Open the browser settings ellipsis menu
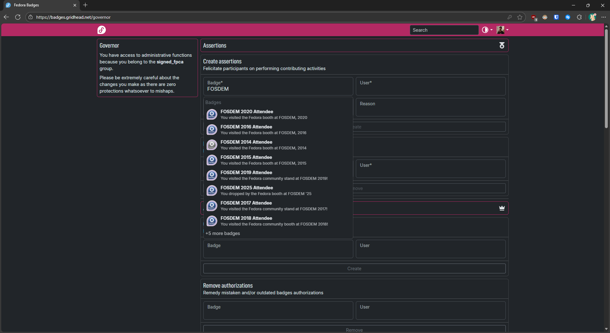The image size is (610, 333). coord(603,17)
